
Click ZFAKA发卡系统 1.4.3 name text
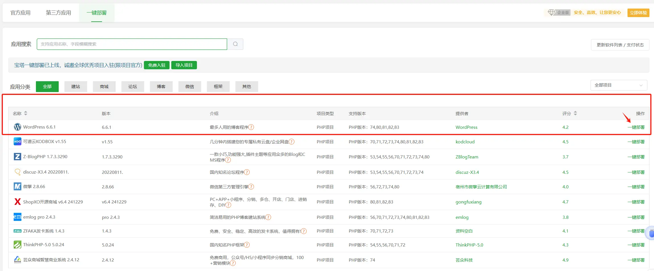(x=44, y=231)
